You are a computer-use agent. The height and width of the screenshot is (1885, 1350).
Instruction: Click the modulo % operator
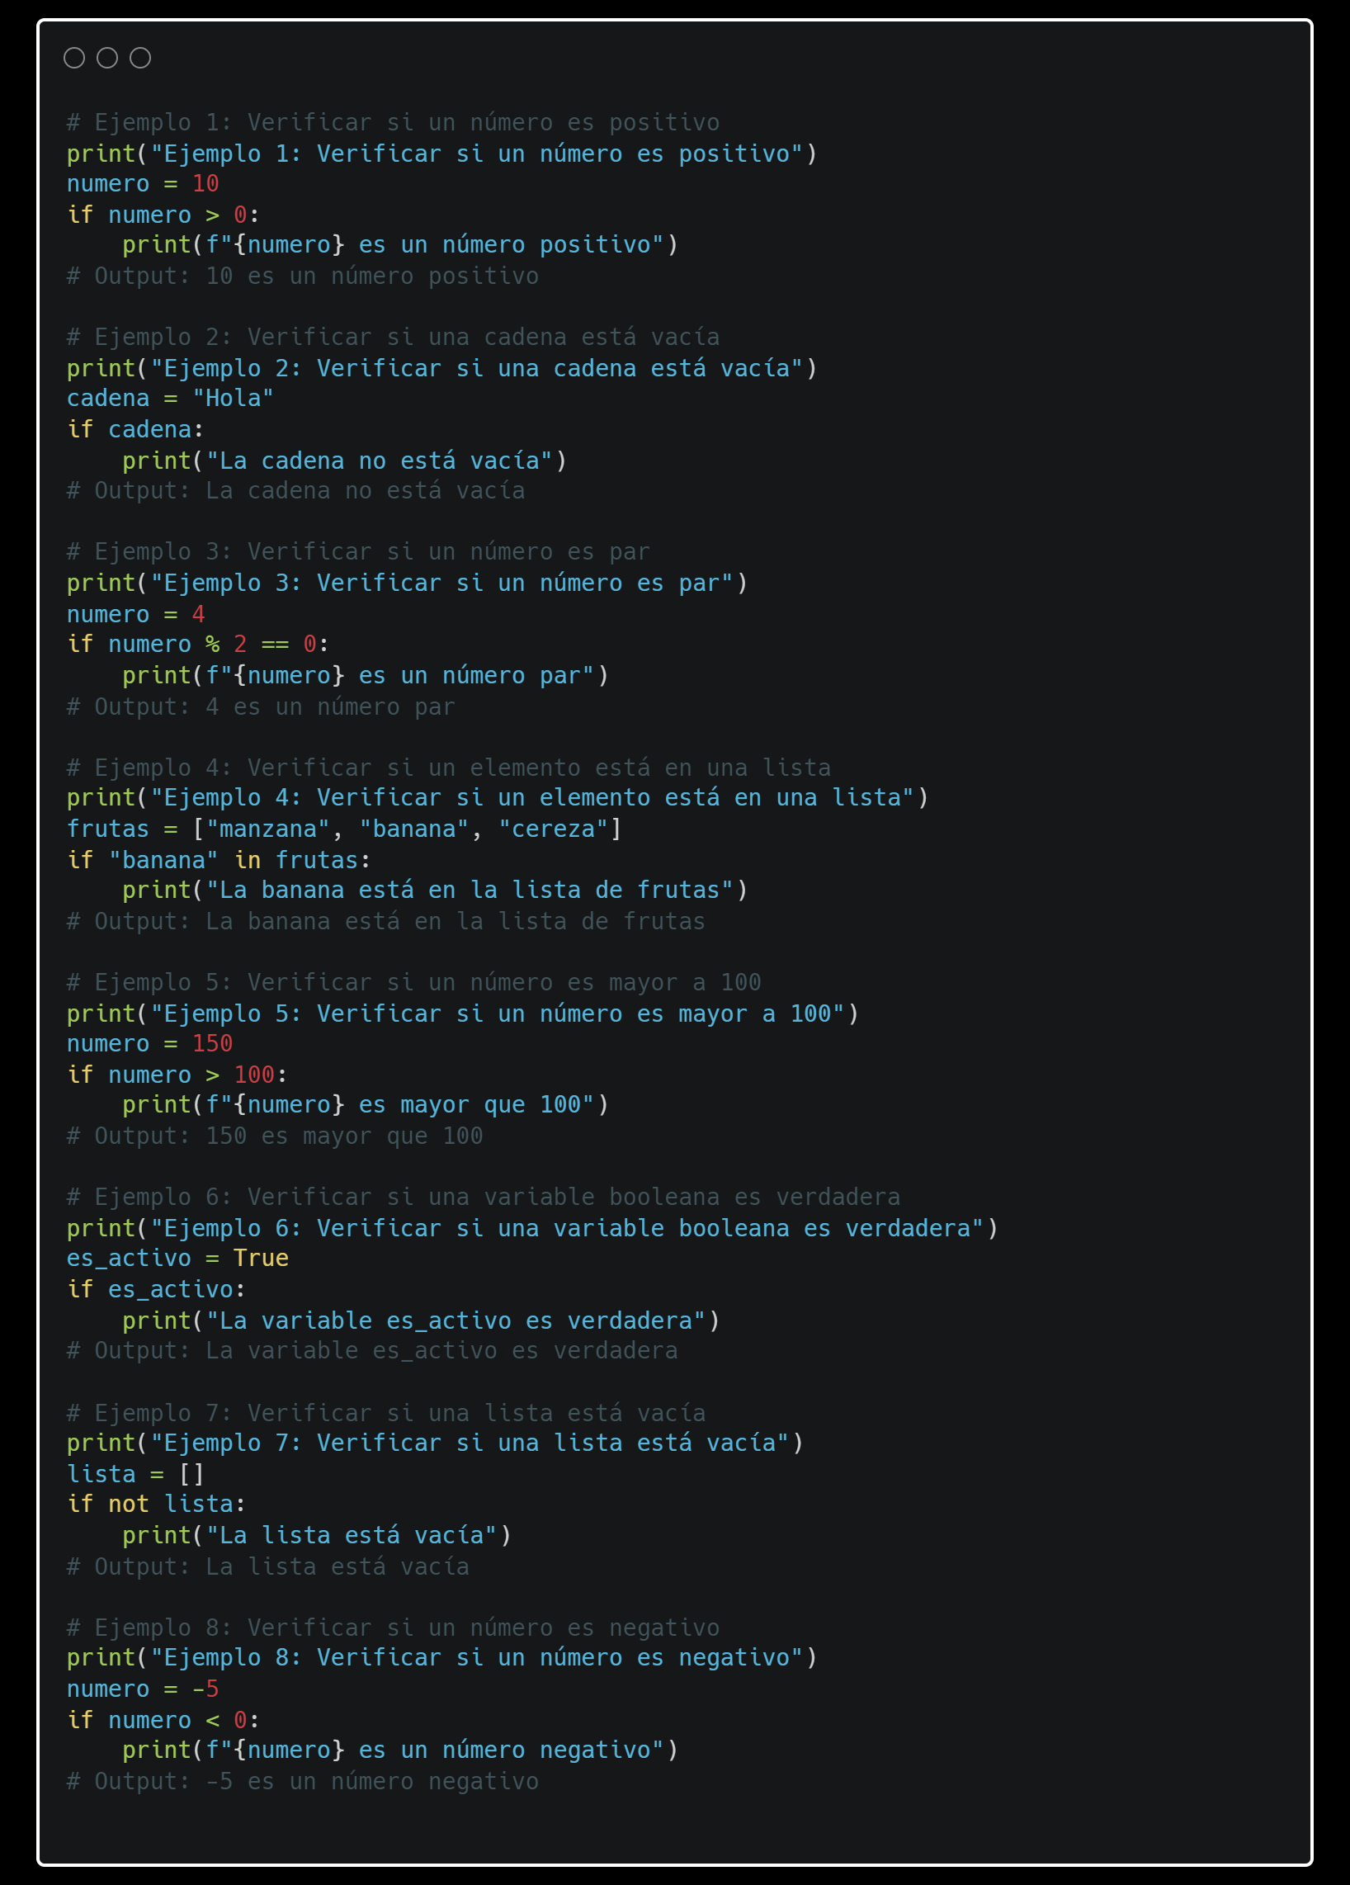tap(213, 644)
